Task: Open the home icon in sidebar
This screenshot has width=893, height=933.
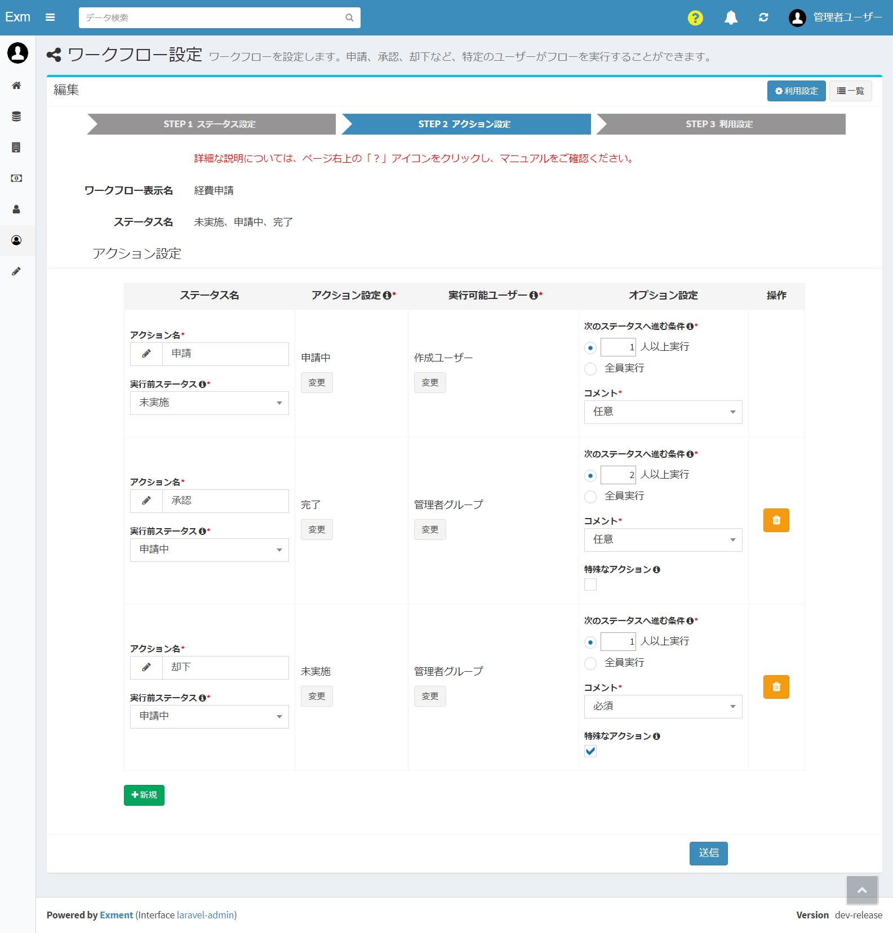Action: [x=16, y=86]
